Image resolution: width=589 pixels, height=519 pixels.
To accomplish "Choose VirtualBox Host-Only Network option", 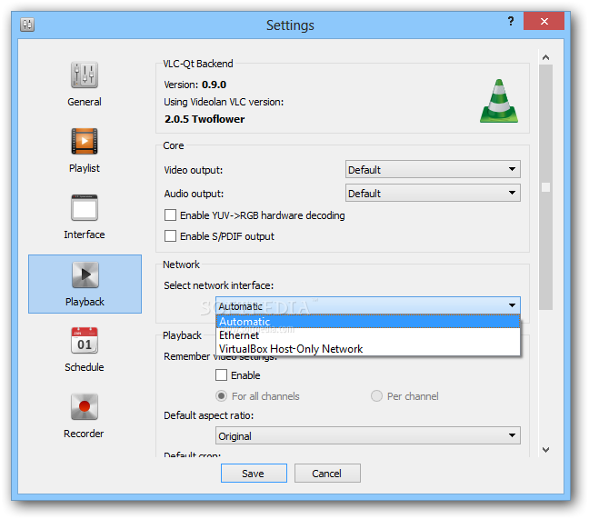I will [368, 349].
